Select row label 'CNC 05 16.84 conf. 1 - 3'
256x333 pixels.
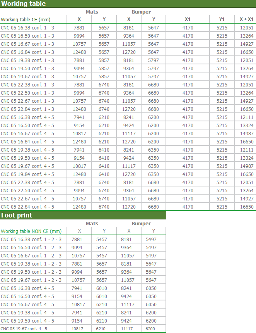coord(27,52)
